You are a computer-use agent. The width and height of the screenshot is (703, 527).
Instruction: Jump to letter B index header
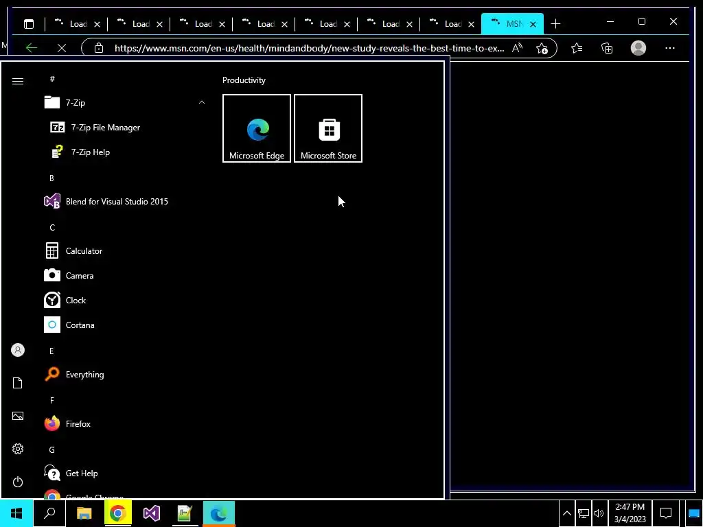click(51, 178)
